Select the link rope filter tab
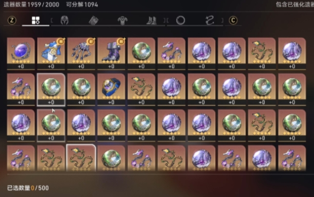 pos(209,20)
